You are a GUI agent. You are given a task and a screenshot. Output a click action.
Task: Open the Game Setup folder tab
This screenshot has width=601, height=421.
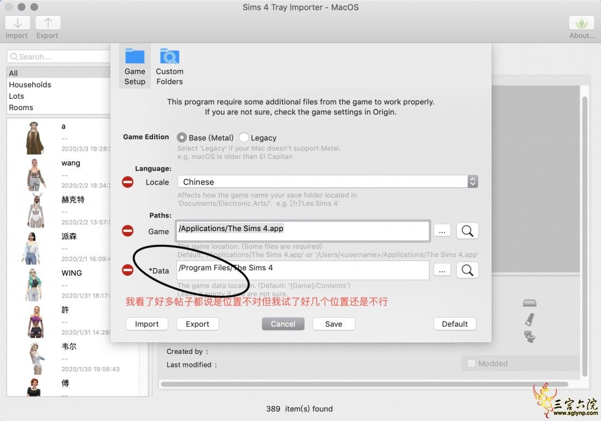point(135,66)
